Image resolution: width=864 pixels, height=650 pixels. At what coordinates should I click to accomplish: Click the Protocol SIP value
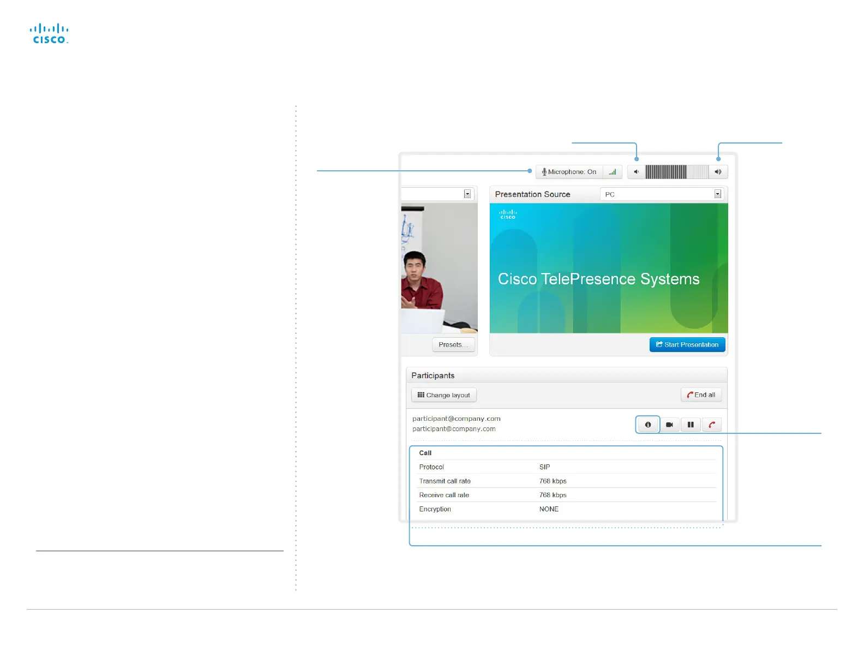point(544,467)
